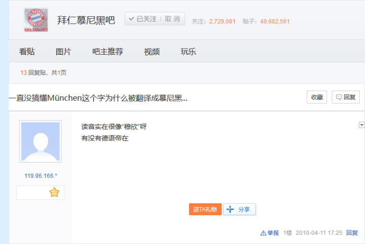Click 取消 to unfollow the forum
The image size is (365, 244).
tap(172, 19)
